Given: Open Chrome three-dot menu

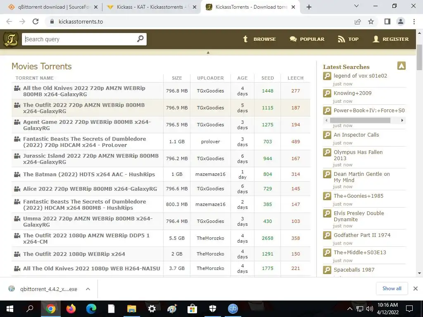Looking at the screenshot, I should tap(414, 21).
